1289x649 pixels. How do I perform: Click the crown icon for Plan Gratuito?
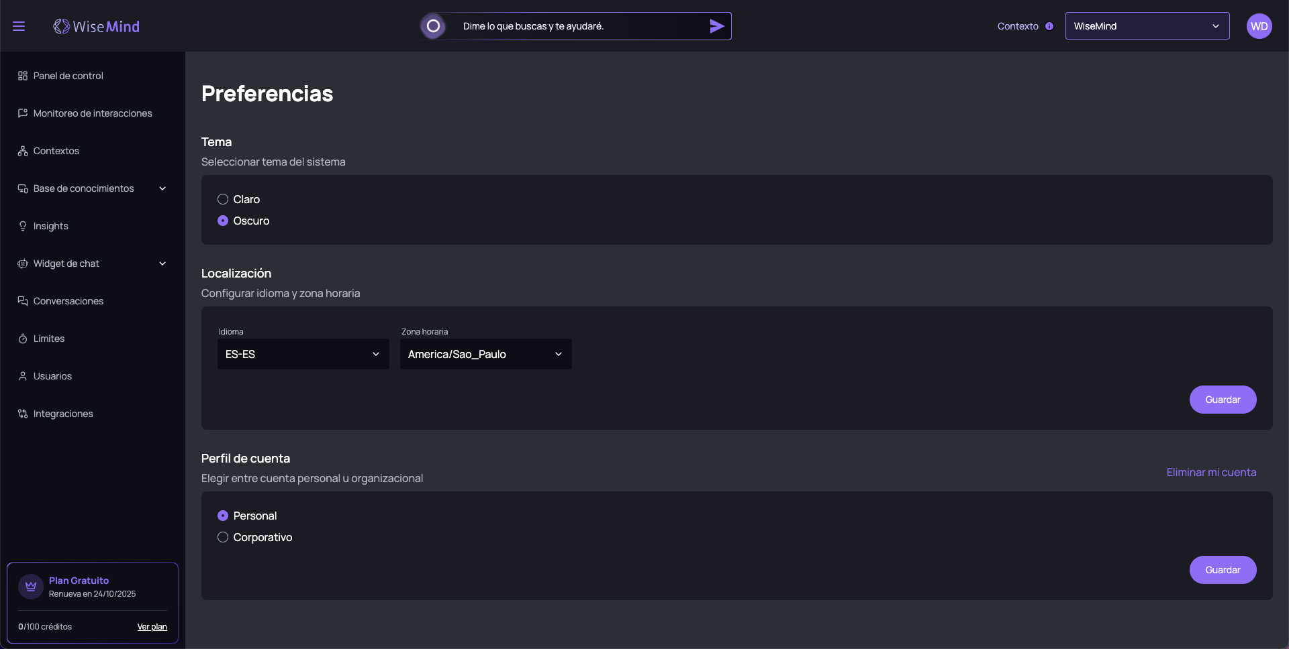pos(31,587)
